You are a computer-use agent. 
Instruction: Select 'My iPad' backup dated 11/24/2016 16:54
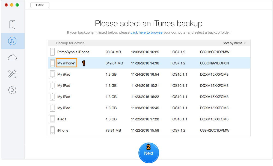(64, 74)
